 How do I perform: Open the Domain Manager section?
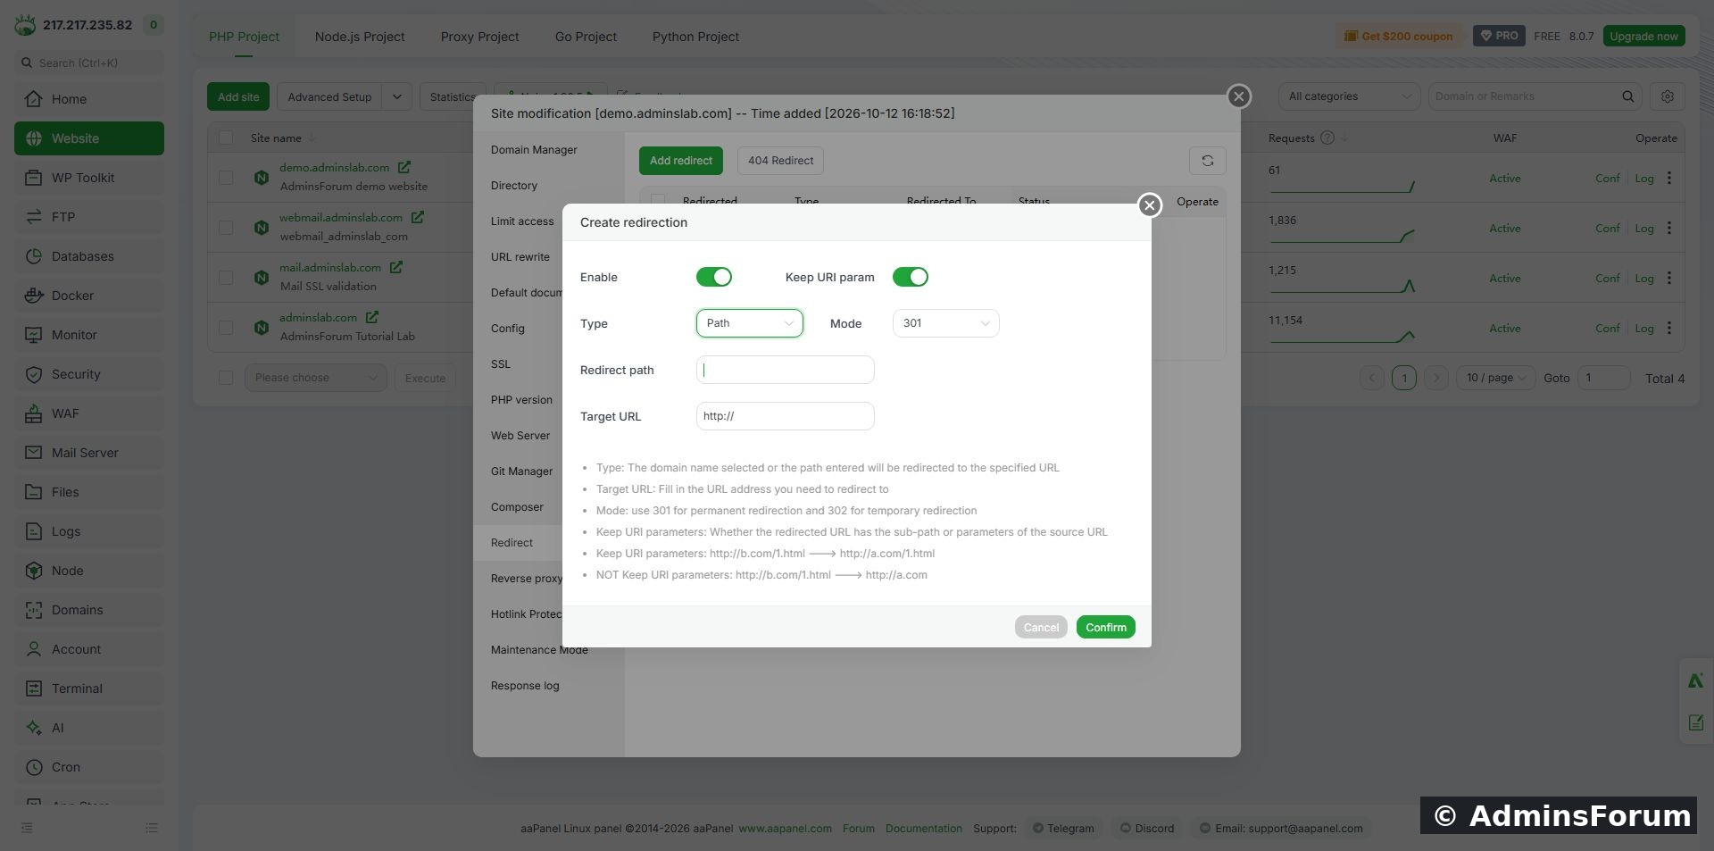[534, 150]
